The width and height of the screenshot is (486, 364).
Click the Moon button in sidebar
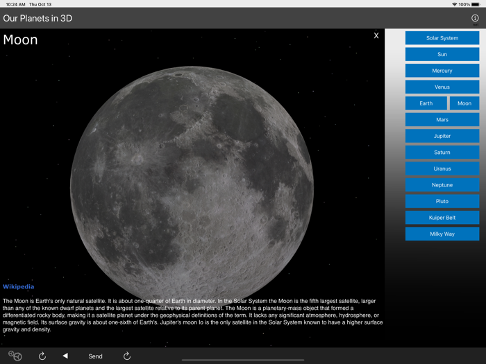pyautogui.click(x=464, y=103)
